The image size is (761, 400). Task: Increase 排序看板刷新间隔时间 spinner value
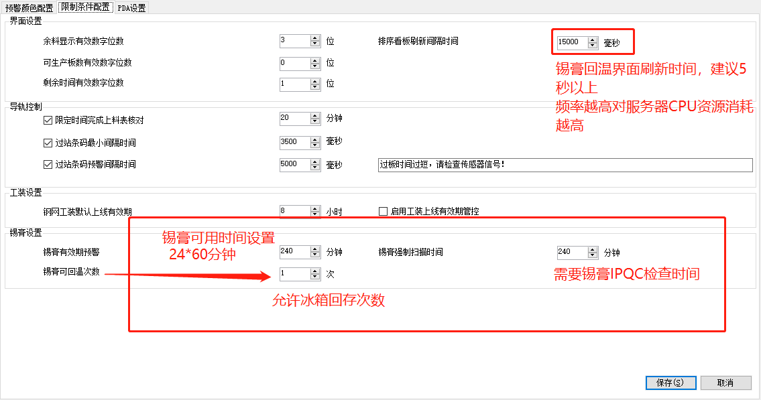pyautogui.click(x=592, y=40)
